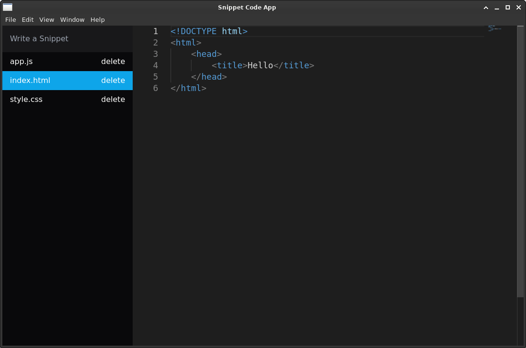Open the Help menu
Screen dimensions: 526x348
(98, 19)
